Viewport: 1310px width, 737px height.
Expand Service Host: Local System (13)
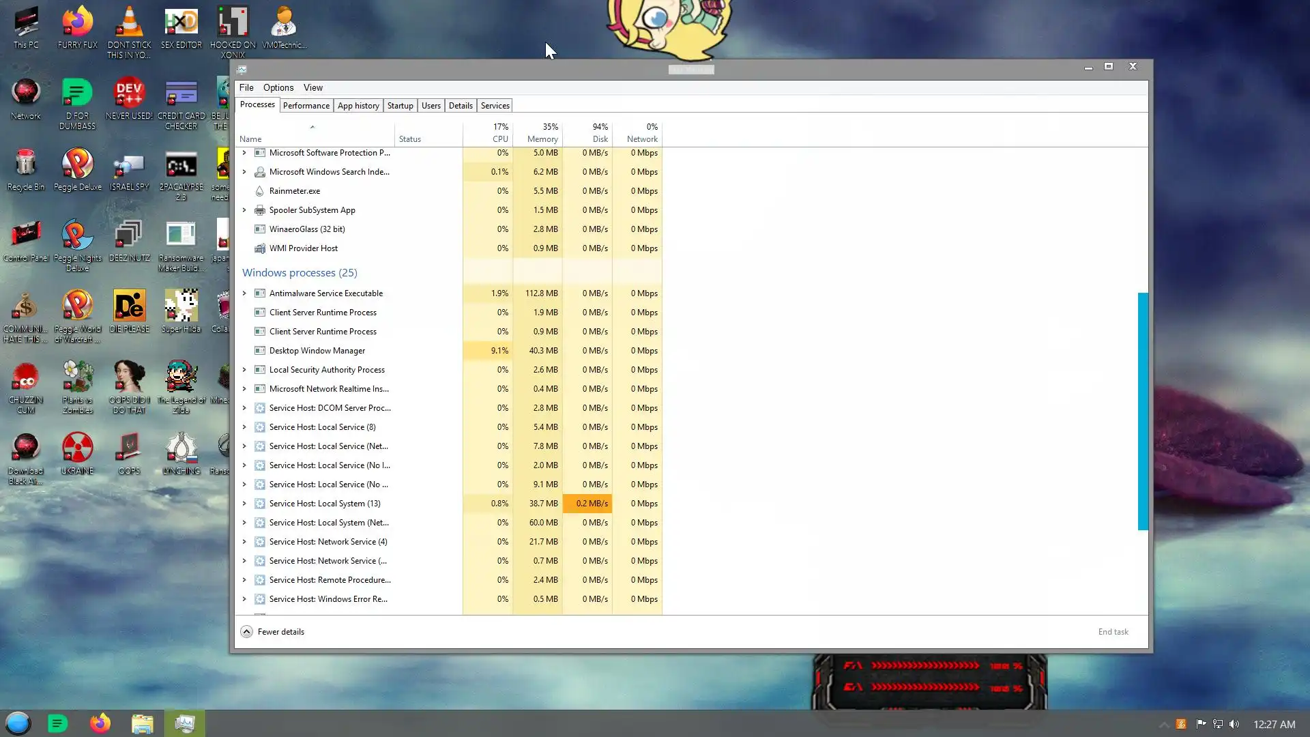tap(244, 504)
